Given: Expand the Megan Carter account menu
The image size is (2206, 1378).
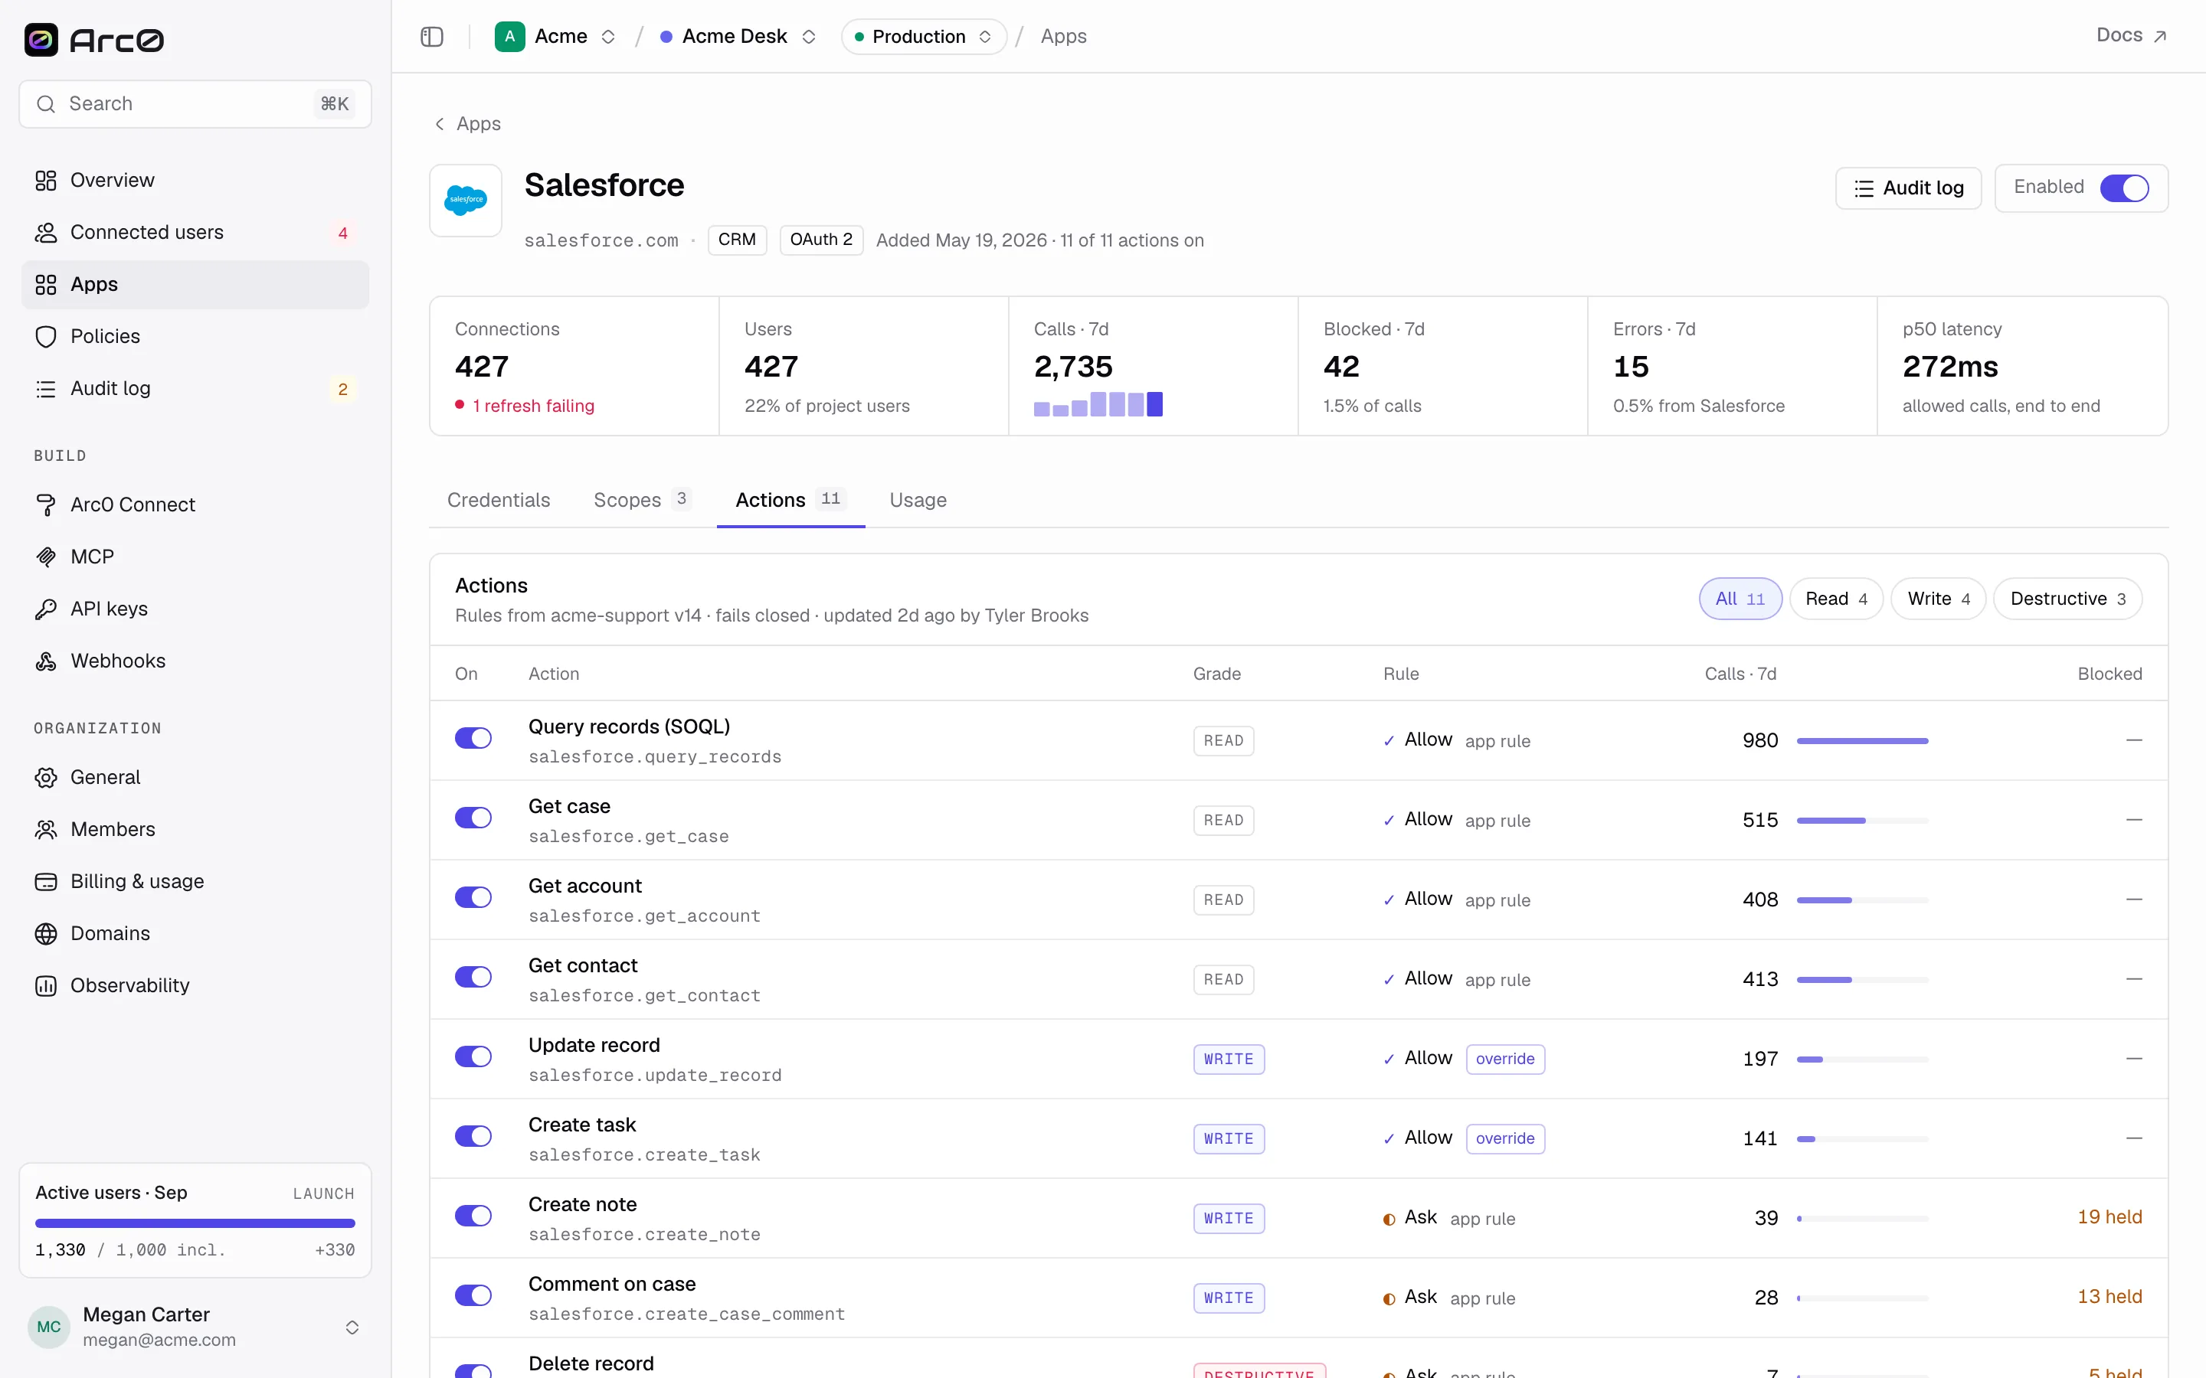Looking at the screenshot, I should pyautogui.click(x=352, y=1327).
